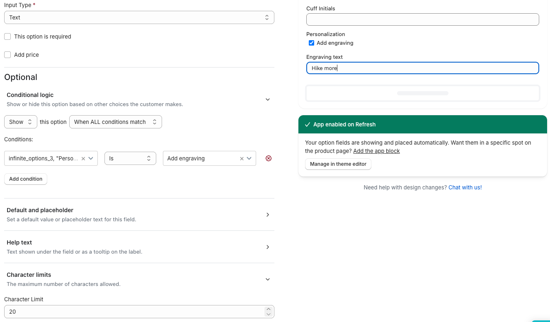The width and height of the screenshot is (550, 322).
Task: Clear the infinite_options_3 condition field selection
Action: 83,158
